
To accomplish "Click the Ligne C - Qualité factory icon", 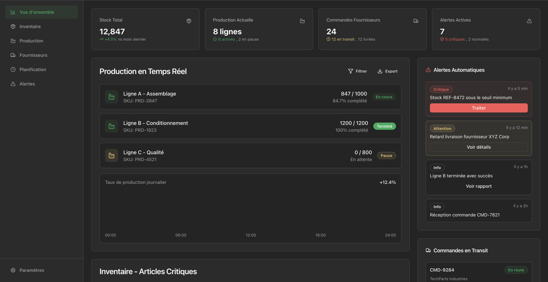I will point(112,155).
